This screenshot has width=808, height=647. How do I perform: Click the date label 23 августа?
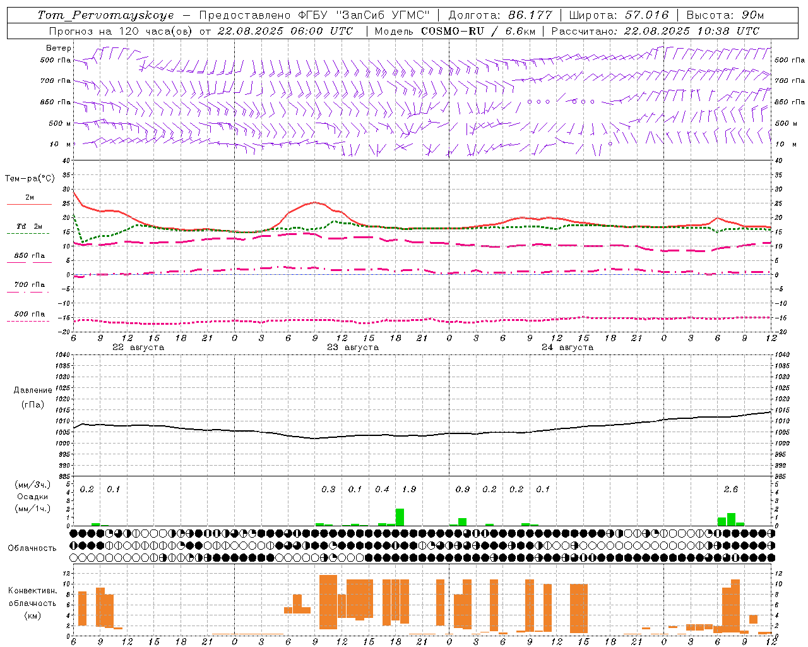point(353,348)
